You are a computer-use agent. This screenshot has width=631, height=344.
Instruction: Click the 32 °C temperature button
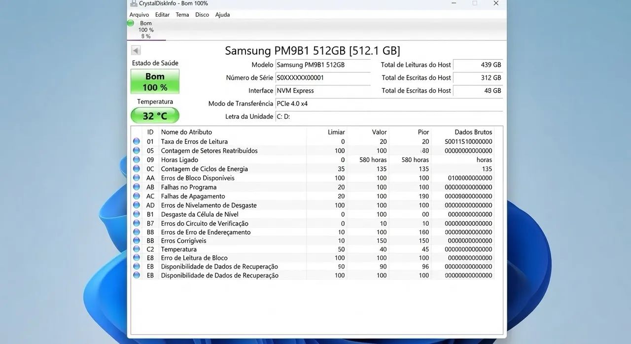[x=155, y=116]
